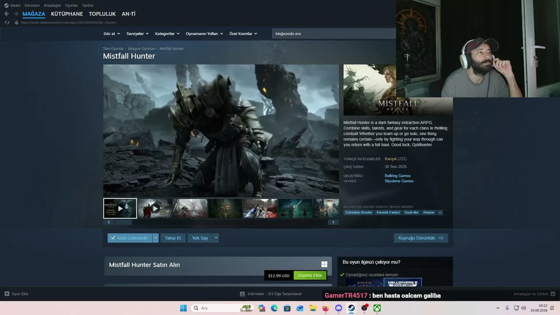The height and width of the screenshot is (315, 560).
Task: Play the Official Cinematic Trailer thumbnail
Action: tap(120, 208)
